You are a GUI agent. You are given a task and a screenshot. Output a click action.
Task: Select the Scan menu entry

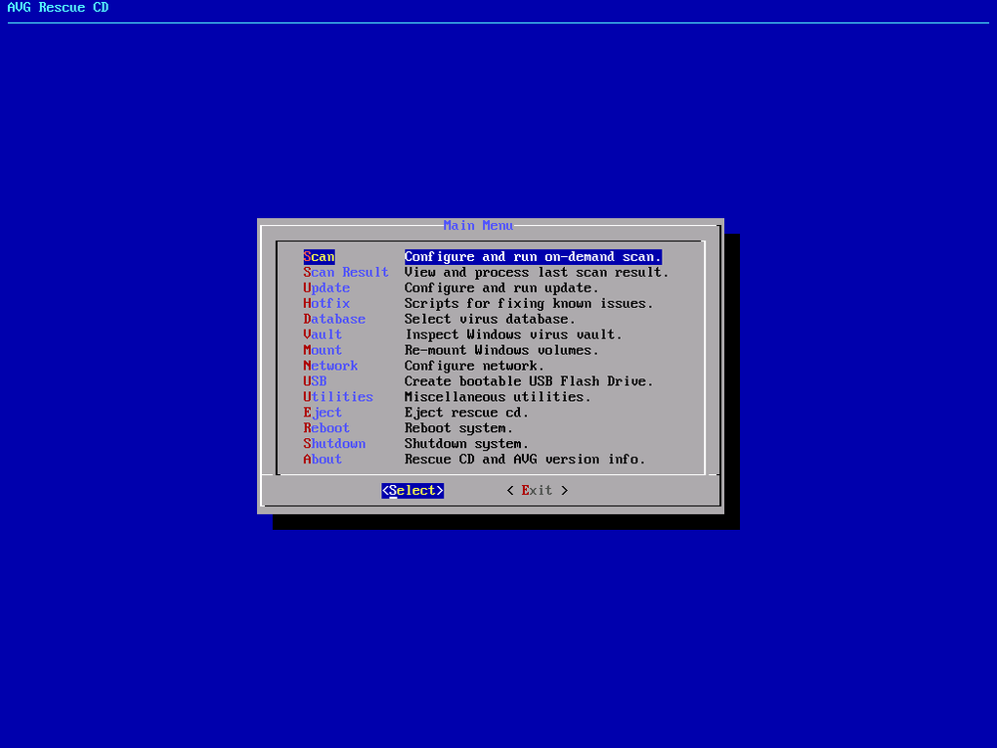(x=320, y=257)
